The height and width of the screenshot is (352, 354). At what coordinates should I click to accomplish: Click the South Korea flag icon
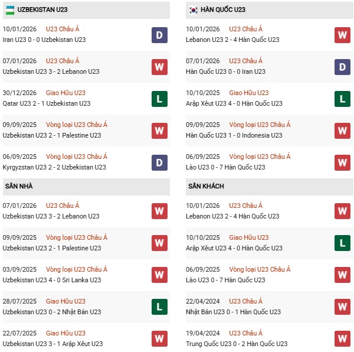(194, 9)
